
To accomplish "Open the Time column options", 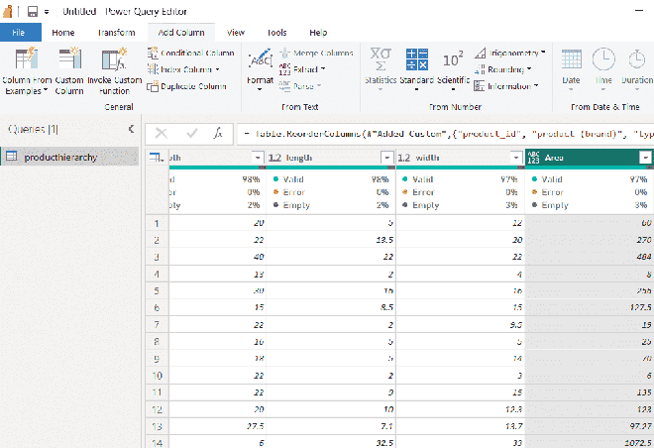I will [x=603, y=69].
